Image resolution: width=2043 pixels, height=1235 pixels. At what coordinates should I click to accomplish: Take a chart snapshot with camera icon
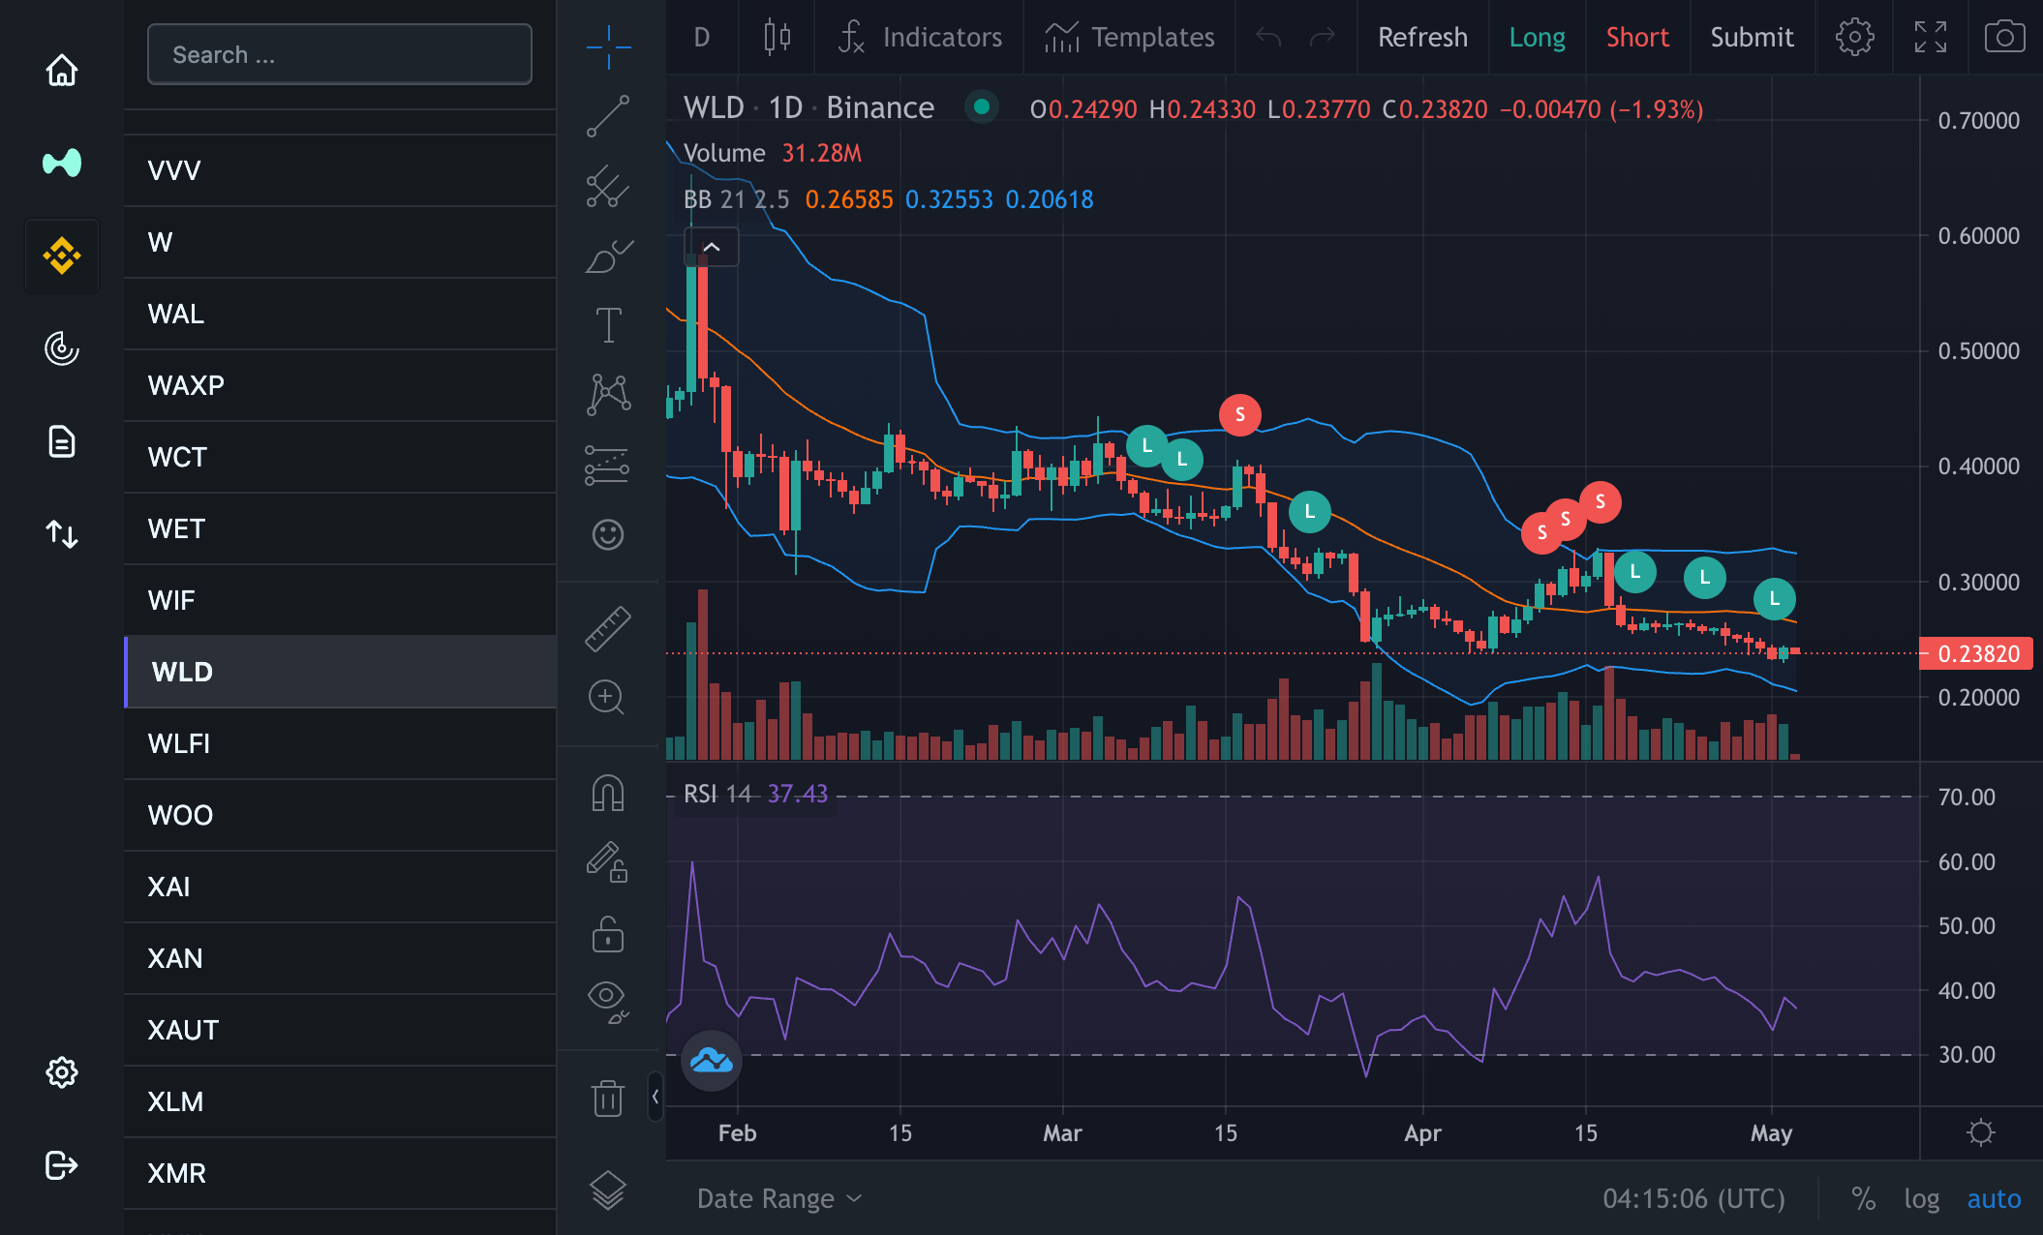tap(2004, 37)
